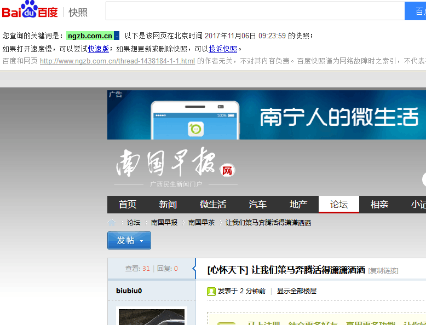
Task: Click the 南国早报 breadcrumb link
Action: pos(164,223)
